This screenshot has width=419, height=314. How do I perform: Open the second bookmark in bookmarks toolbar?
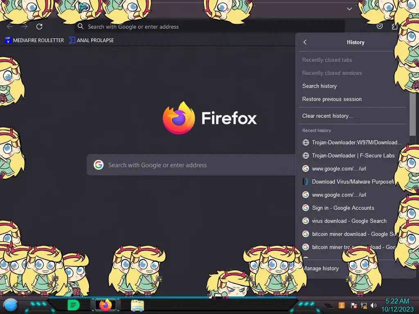[x=91, y=40]
